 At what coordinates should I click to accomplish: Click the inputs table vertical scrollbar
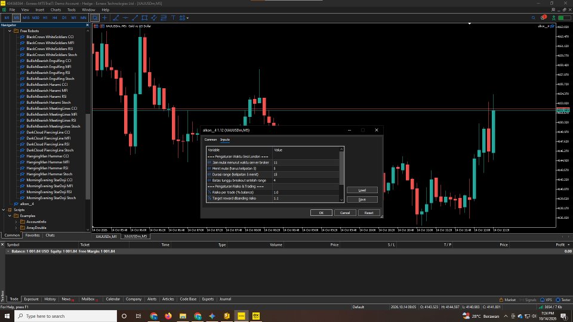341,168
